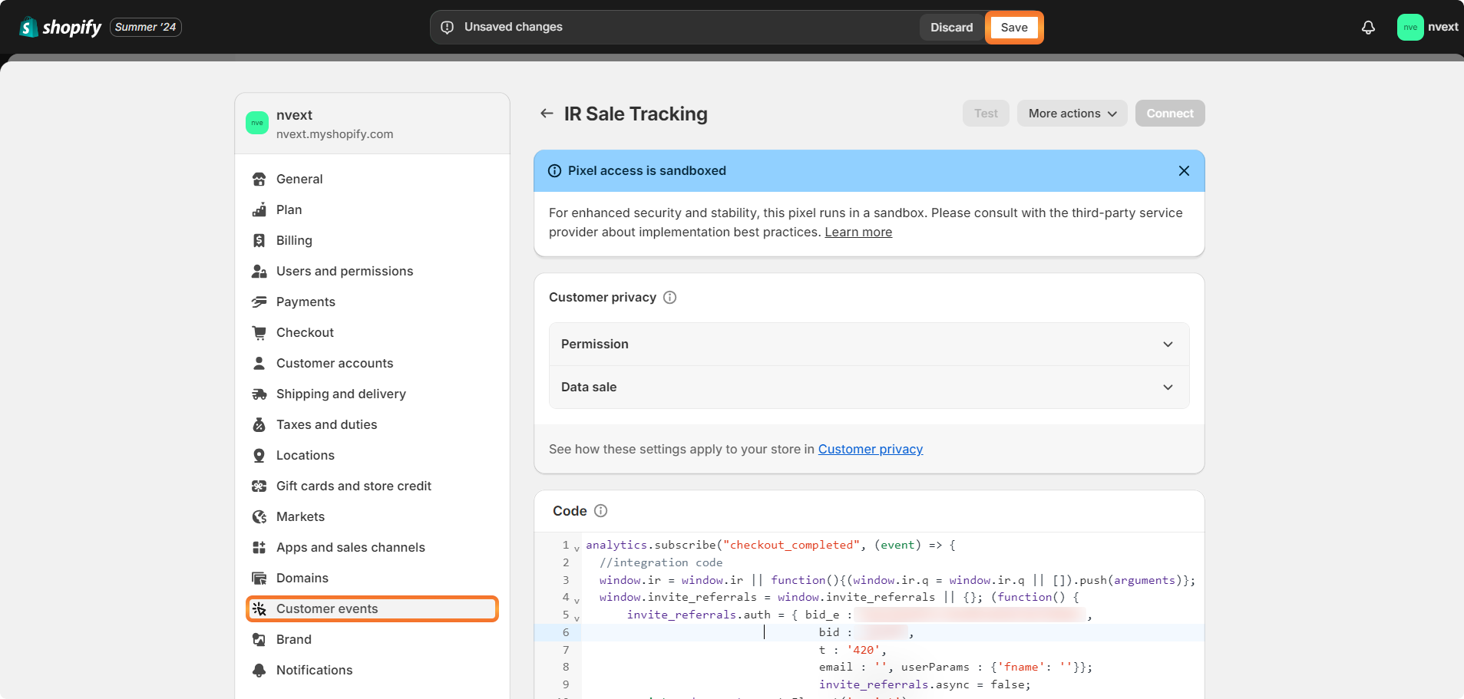
Task: Click the Taxes and duties icon
Action: click(259, 424)
